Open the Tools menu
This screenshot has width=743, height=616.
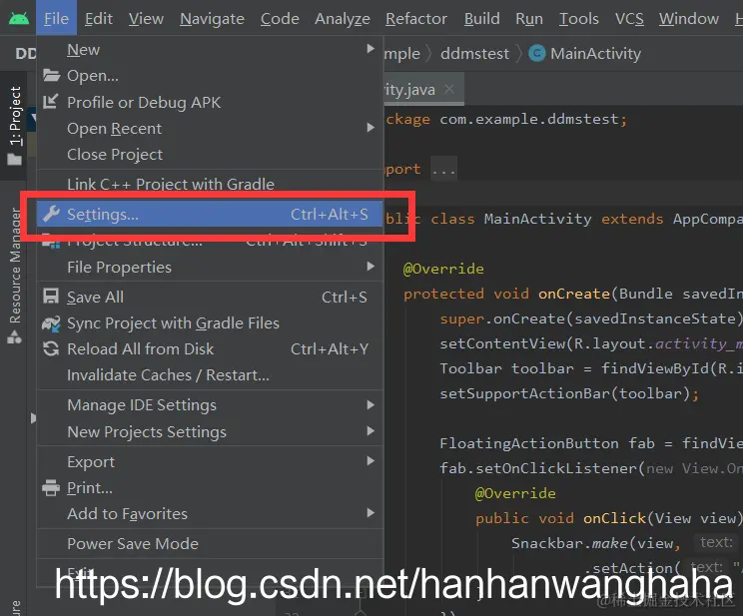578,19
